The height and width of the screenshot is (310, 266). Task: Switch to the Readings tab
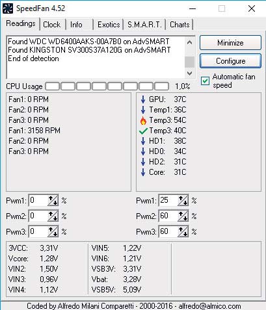(21, 23)
